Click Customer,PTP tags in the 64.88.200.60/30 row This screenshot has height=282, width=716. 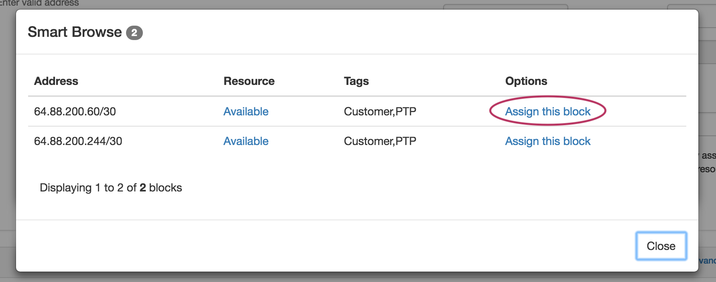[x=380, y=111]
